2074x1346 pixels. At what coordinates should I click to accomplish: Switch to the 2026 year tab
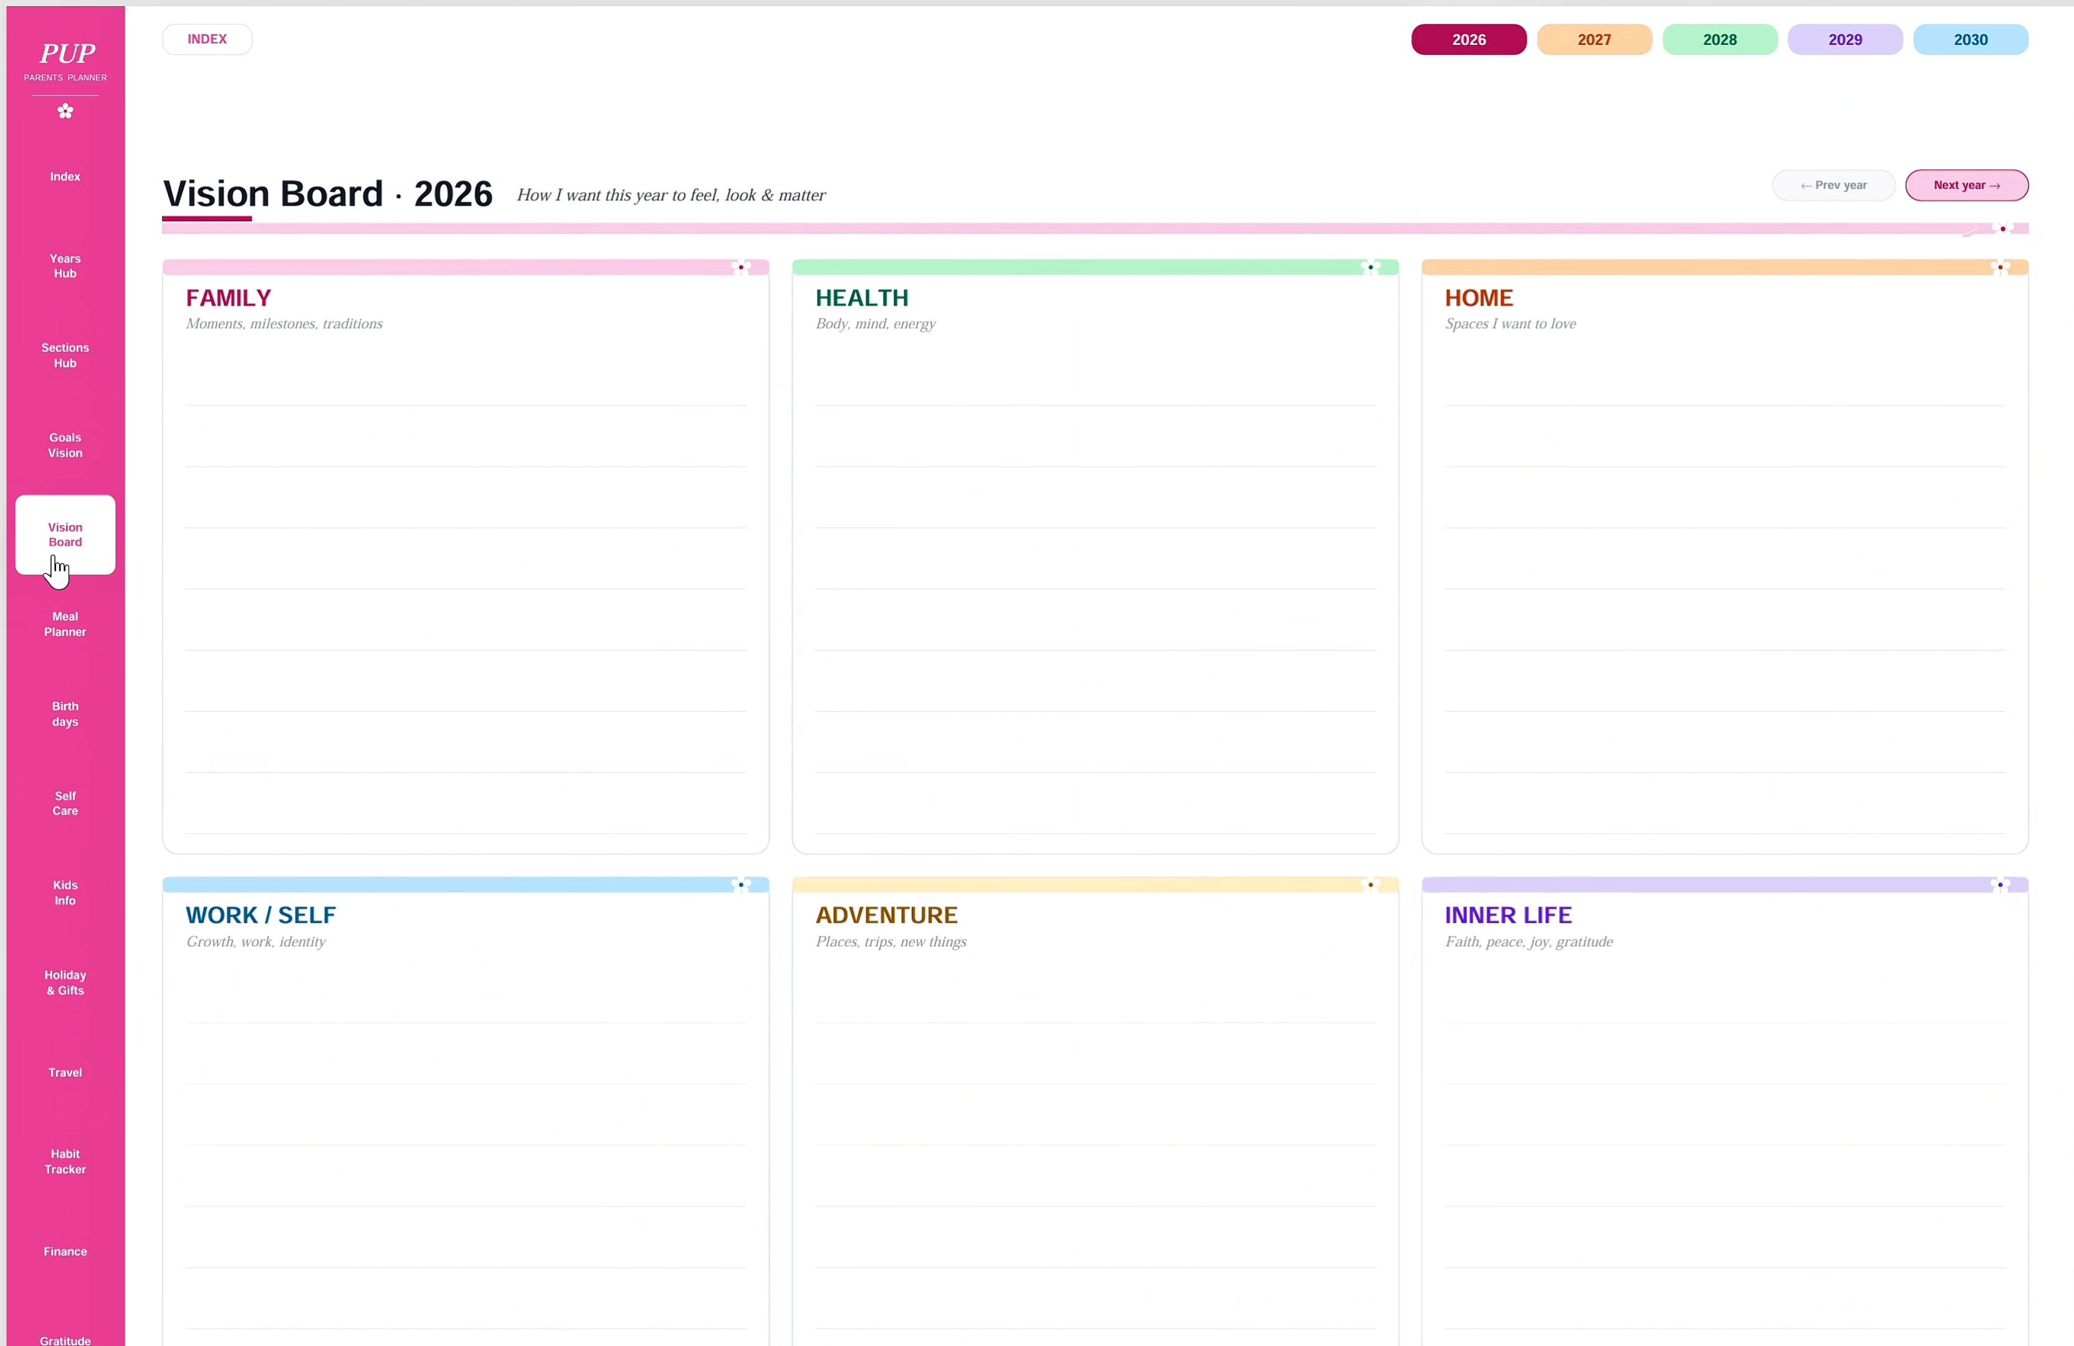pos(1468,40)
